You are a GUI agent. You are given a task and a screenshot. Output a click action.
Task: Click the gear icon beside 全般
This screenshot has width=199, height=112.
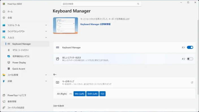pyautogui.click(x=4, y=18)
